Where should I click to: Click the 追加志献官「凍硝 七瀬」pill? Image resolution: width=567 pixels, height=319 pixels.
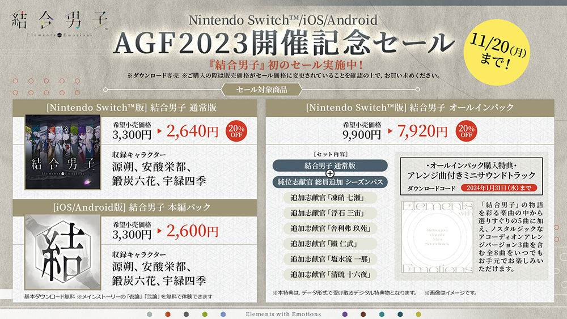330,198
